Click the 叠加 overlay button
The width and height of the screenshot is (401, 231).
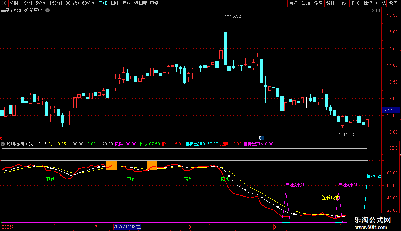(306, 3)
